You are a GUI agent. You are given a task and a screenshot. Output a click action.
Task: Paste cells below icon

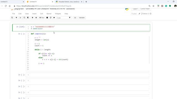click(x=28, y=18)
